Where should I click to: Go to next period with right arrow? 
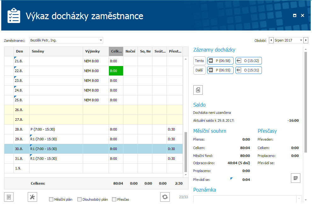(306, 40)
